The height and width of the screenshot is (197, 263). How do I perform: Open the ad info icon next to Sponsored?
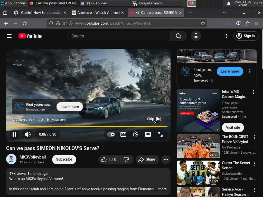pos(31,120)
